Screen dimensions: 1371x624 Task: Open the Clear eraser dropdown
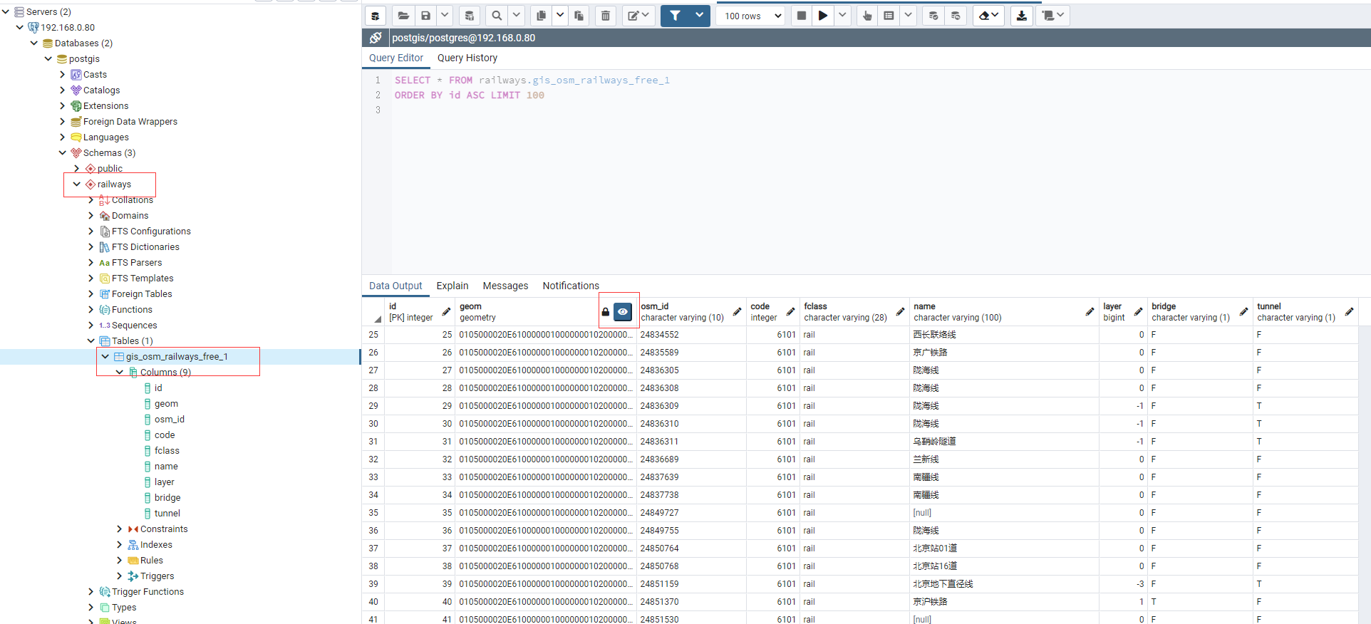point(988,16)
